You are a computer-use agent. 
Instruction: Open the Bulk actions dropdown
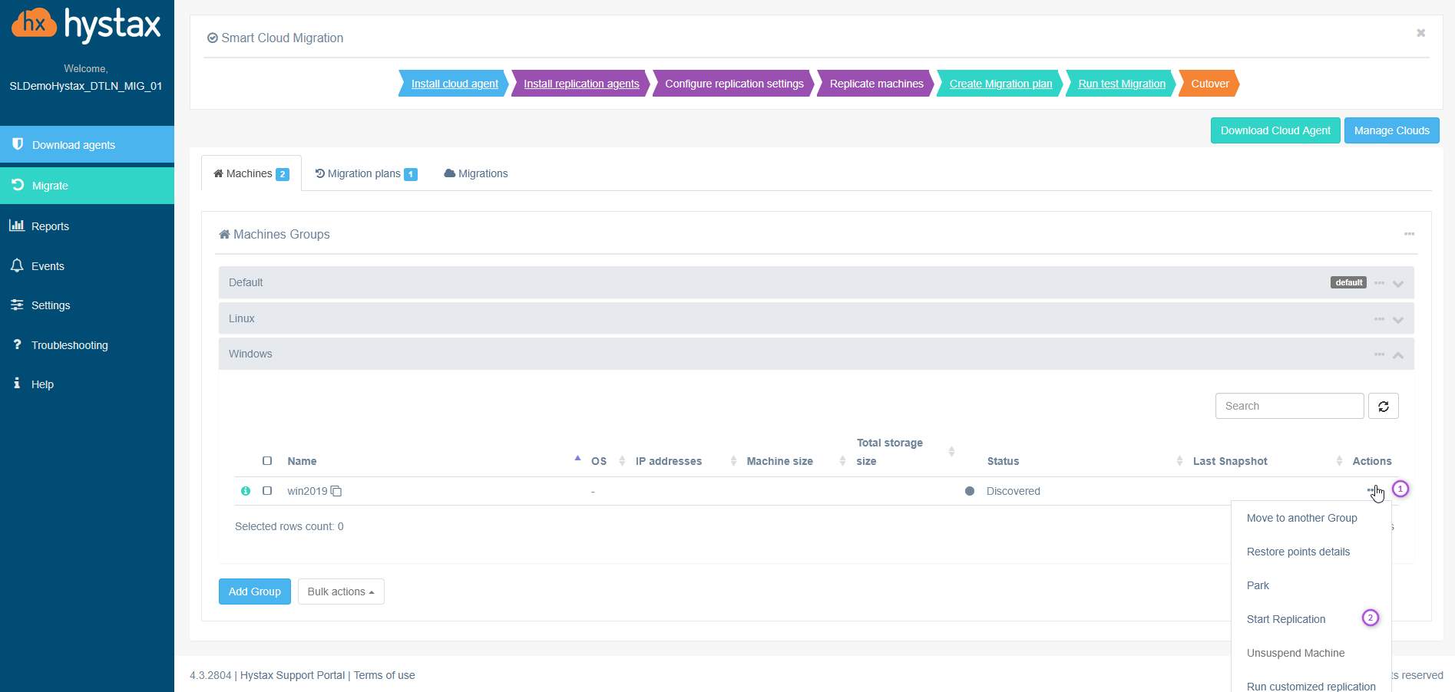(x=341, y=591)
